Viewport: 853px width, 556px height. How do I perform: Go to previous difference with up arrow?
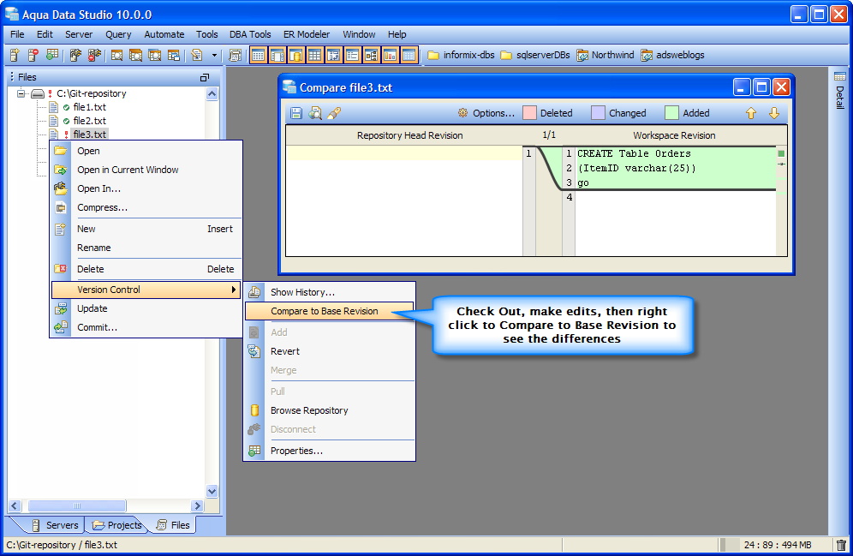pyautogui.click(x=751, y=113)
